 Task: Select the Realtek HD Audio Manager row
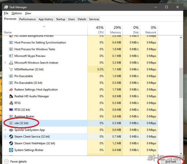[x=80, y=96]
